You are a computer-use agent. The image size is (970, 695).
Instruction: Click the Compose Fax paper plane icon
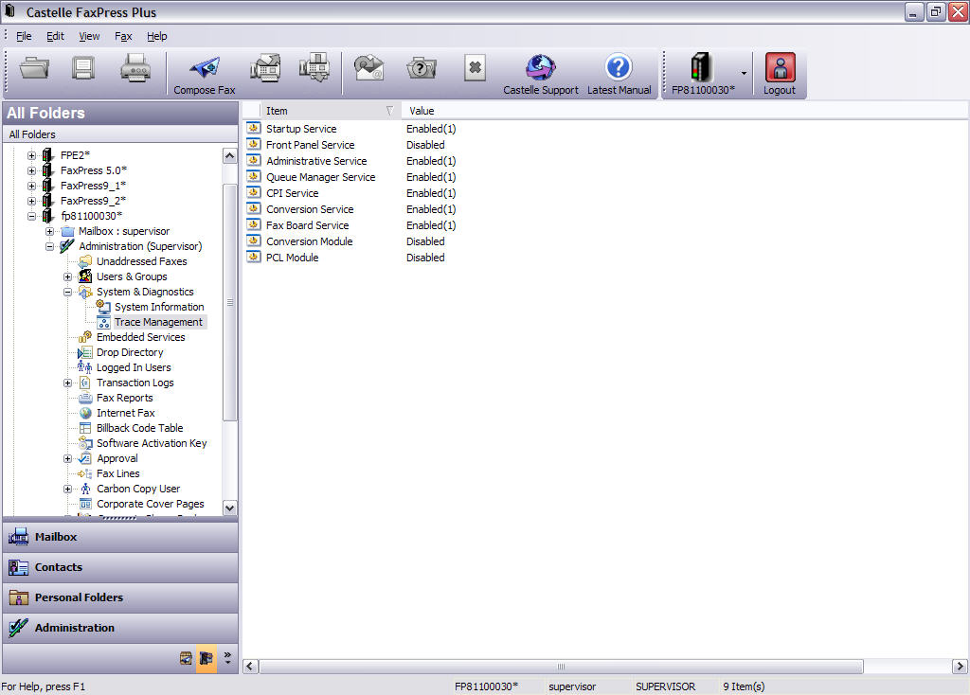click(205, 68)
